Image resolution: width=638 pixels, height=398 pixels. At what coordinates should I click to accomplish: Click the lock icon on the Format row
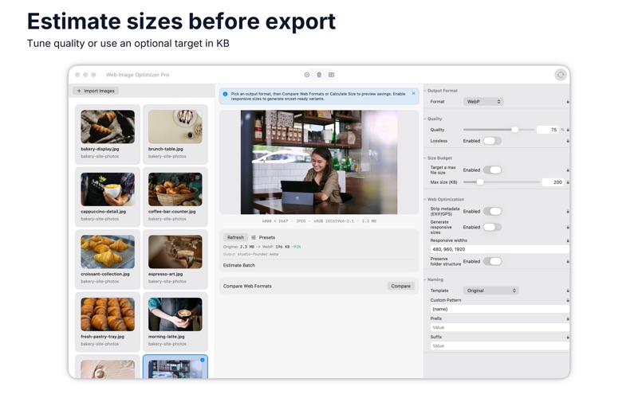click(x=568, y=102)
